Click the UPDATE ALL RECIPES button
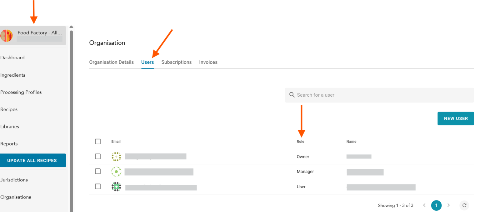Image resolution: width=480 pixels, height=212 pixels. coord(33,160)
